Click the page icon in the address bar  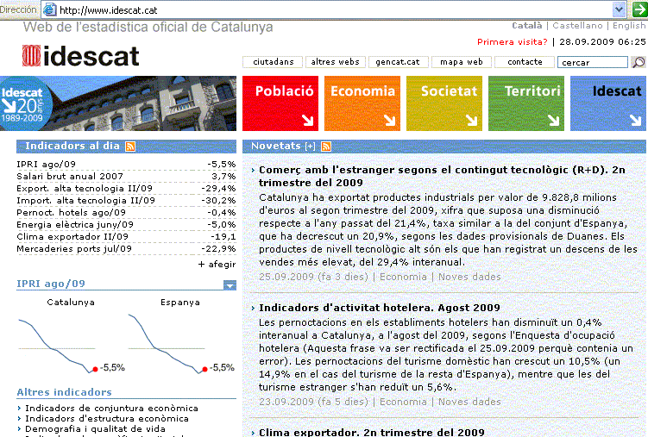[50, 9]
